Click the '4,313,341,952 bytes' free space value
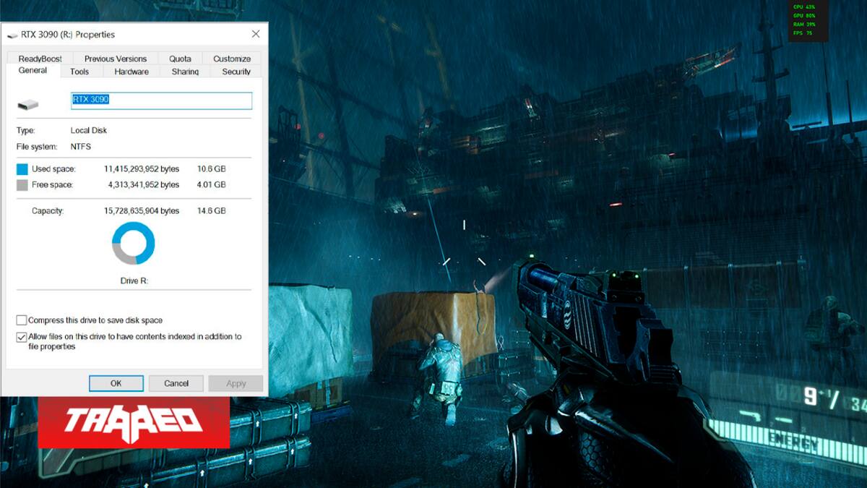867x488 pixels. pos(144,185)
